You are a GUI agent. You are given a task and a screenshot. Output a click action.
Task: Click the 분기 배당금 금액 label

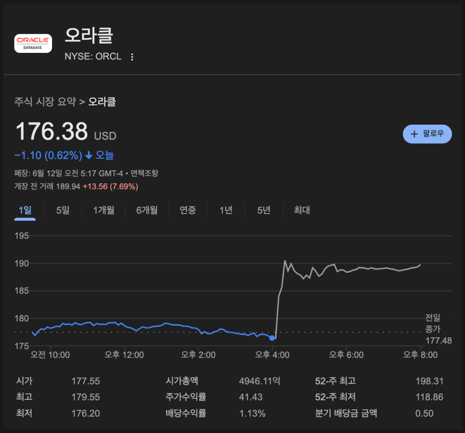(346, 413)
